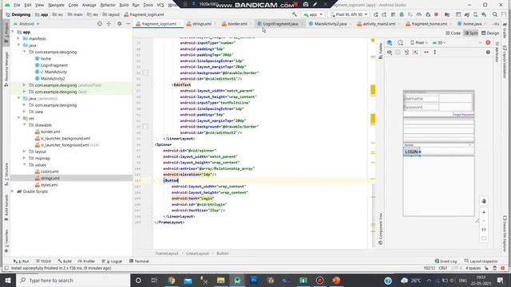Click the LOGIN button in layout preview

pyautogui.click(x=411, y=151)
